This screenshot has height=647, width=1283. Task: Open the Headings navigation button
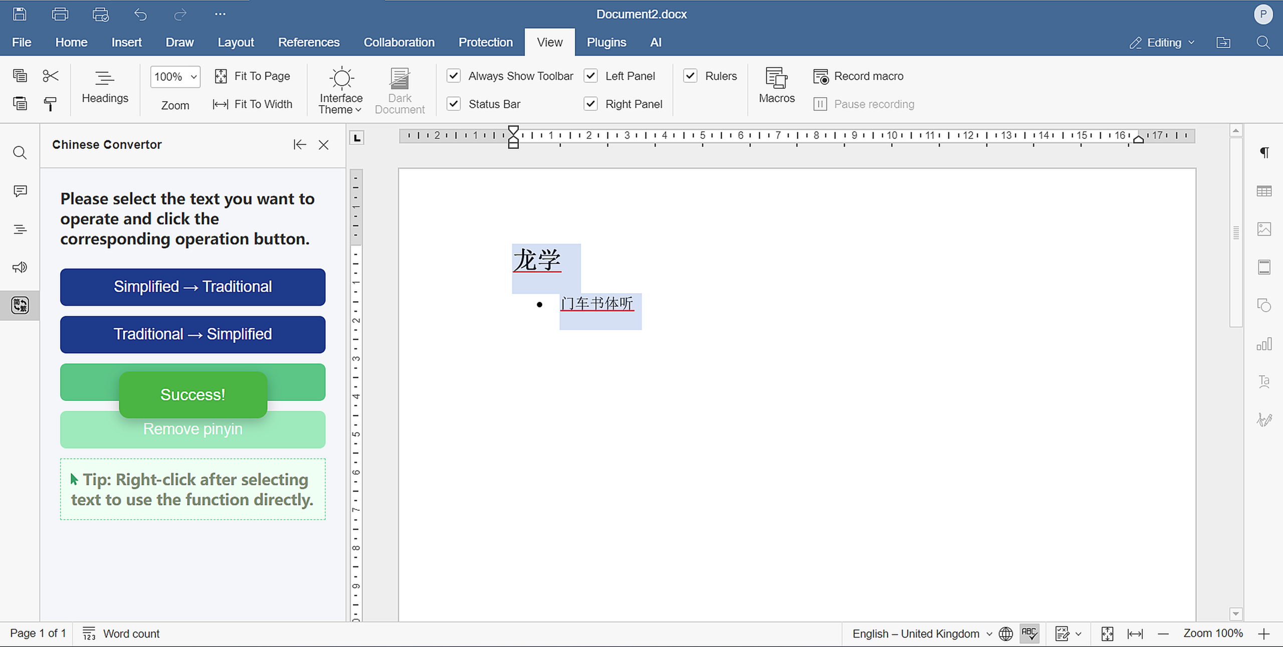[105, 87]
